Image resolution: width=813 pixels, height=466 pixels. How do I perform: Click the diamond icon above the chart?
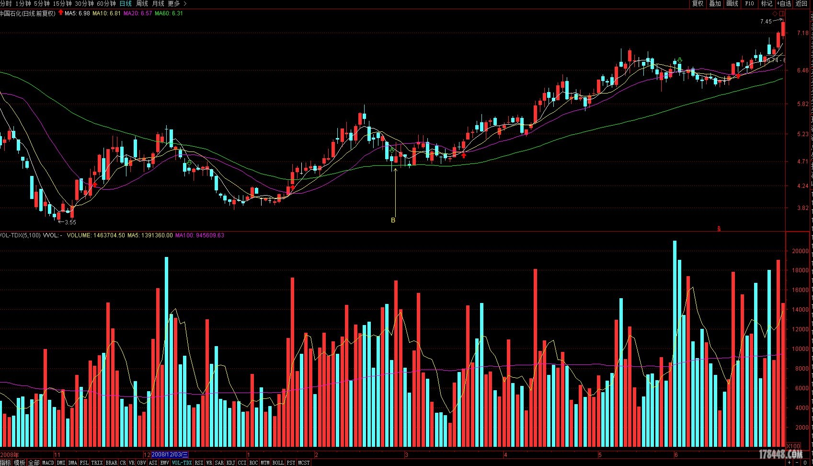coord(775,13)
